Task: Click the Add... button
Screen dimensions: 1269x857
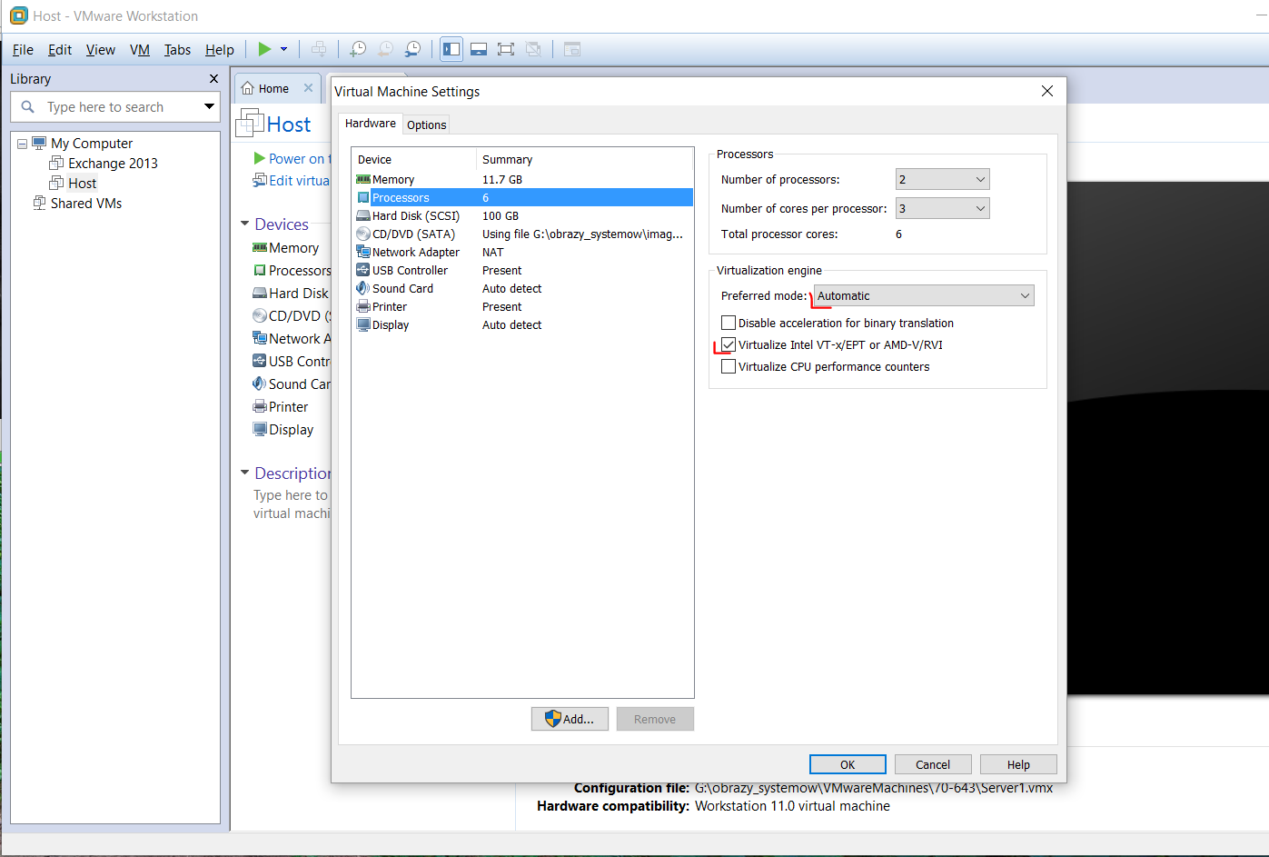Action: point(570,719)
